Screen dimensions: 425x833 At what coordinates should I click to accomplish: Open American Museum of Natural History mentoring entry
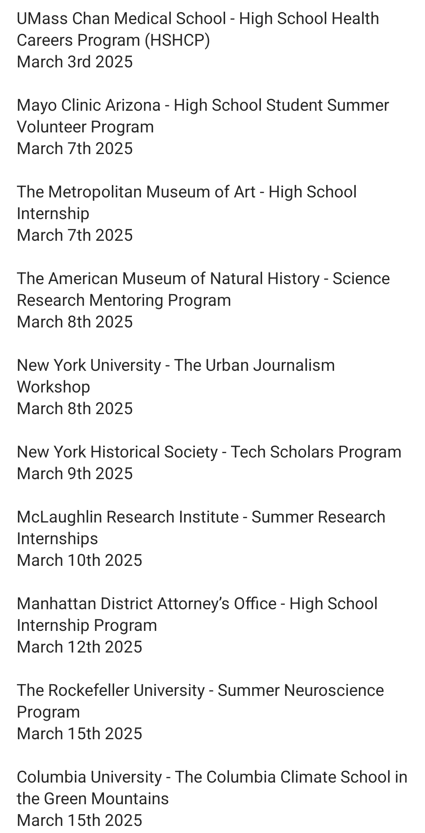click(x=203, y=289)
